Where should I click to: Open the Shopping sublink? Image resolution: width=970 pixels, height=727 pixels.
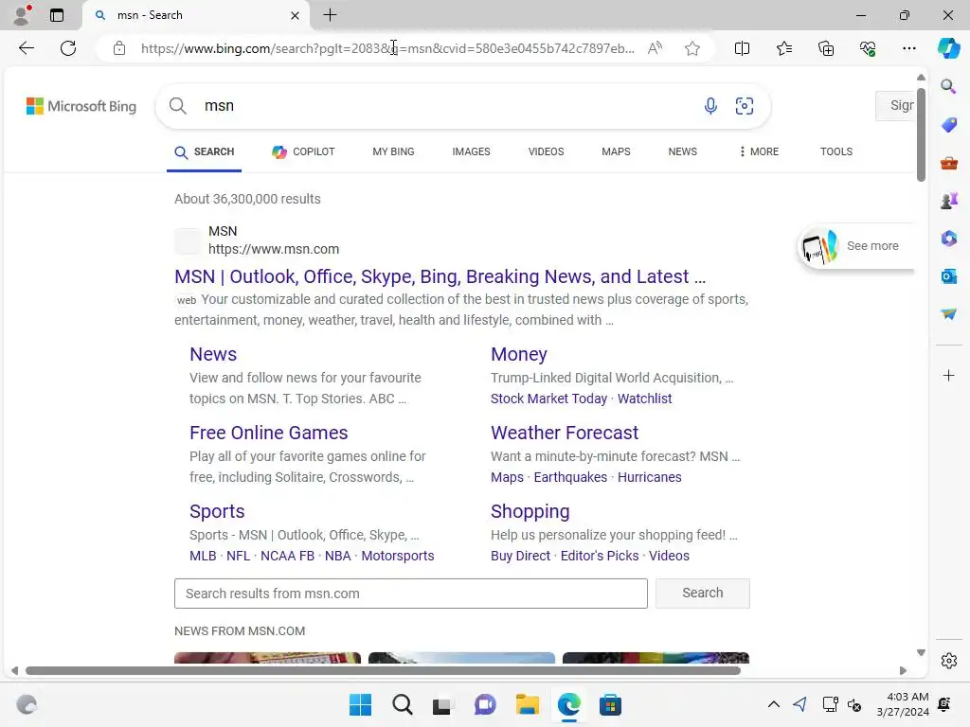tap(530, 511)
